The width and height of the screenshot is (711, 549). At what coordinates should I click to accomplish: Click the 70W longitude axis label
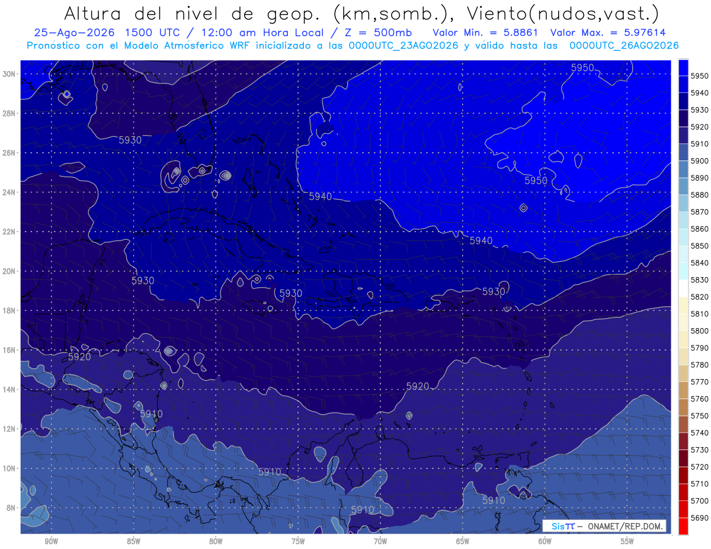click(x=380, y=541)
